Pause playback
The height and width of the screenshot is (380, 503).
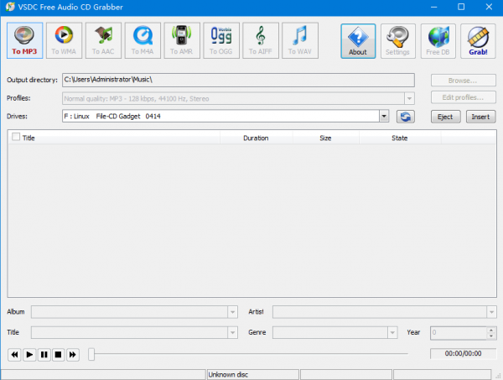pyautogui.click(x=44, y=355)
